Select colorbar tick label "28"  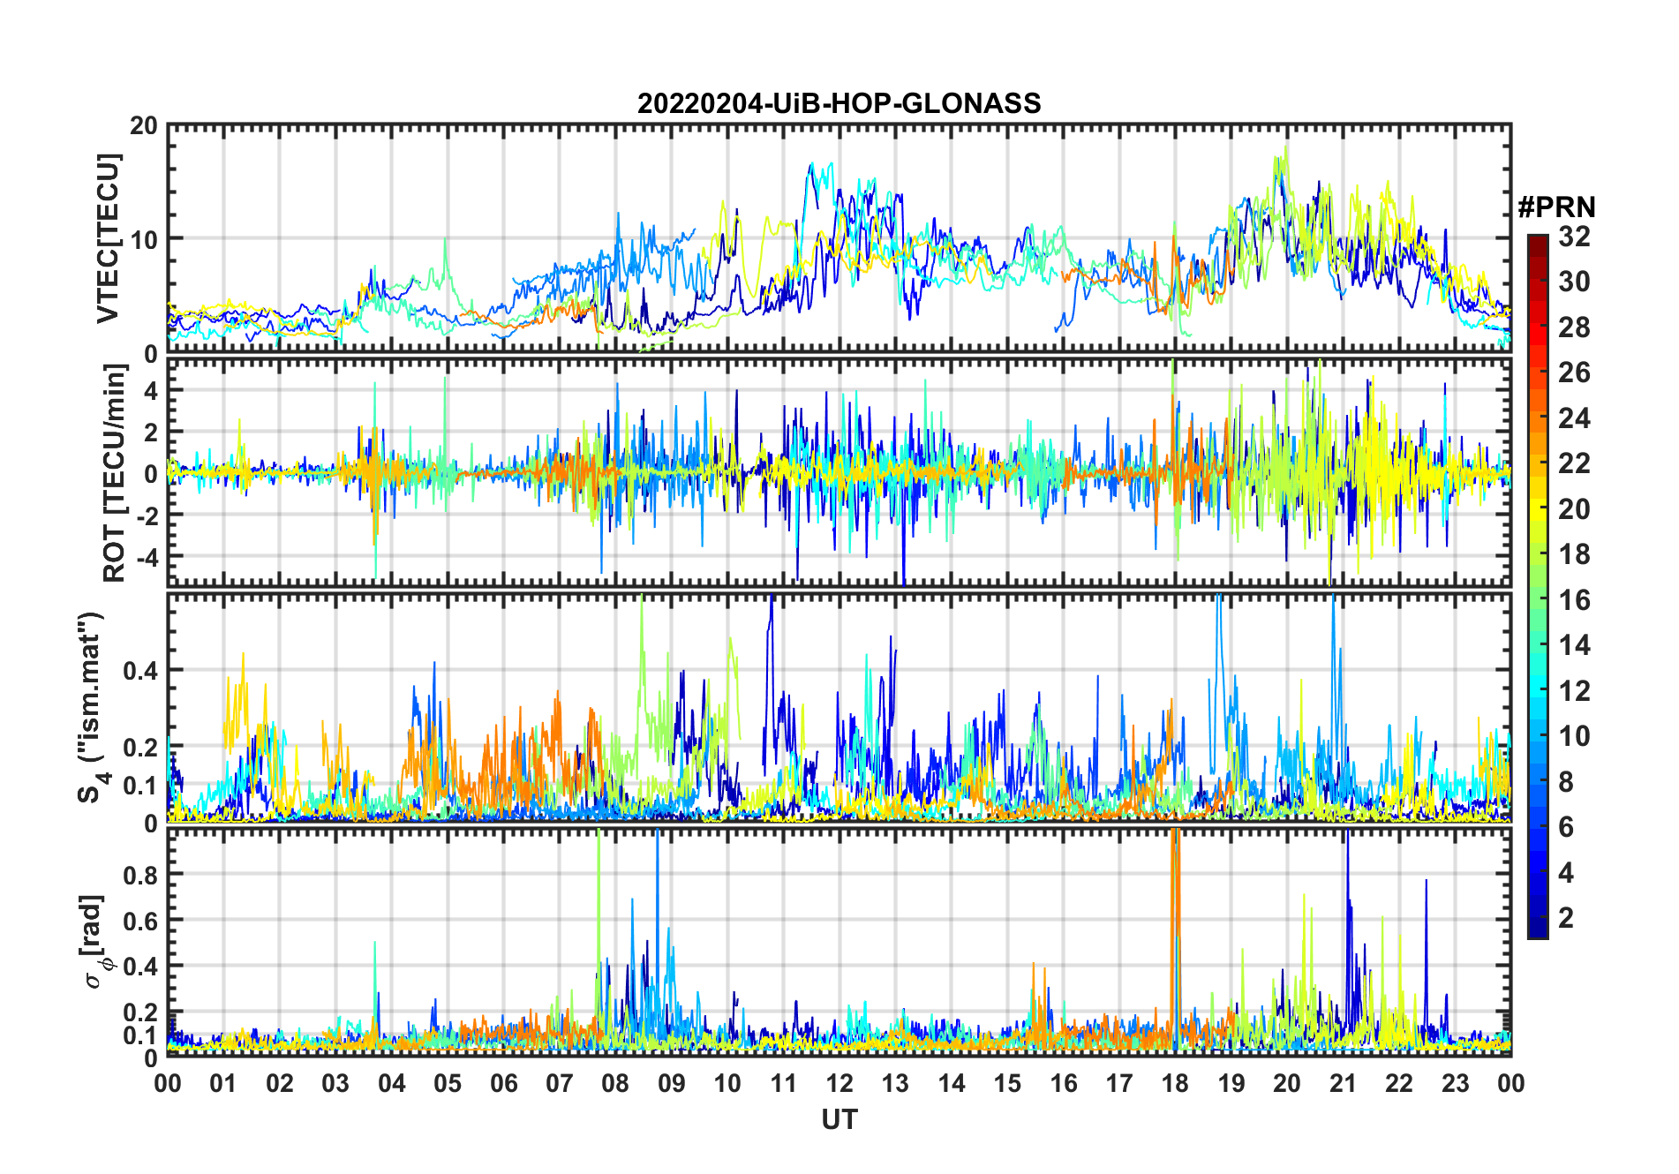1574,327
